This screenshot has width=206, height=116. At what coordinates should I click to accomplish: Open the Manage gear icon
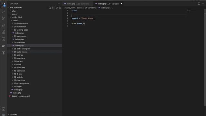(x=4, y=115)
